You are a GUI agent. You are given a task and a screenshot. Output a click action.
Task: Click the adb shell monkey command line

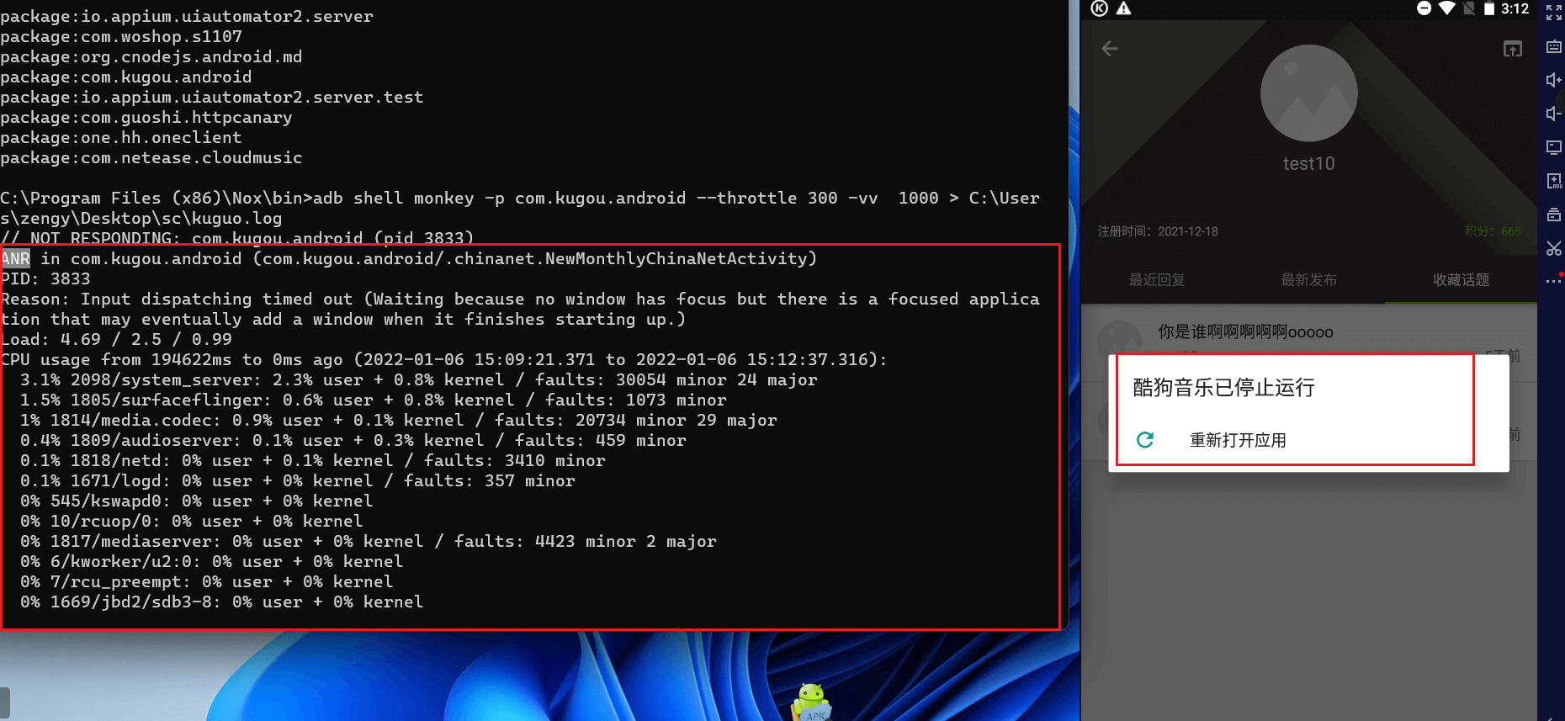point(520,208)
